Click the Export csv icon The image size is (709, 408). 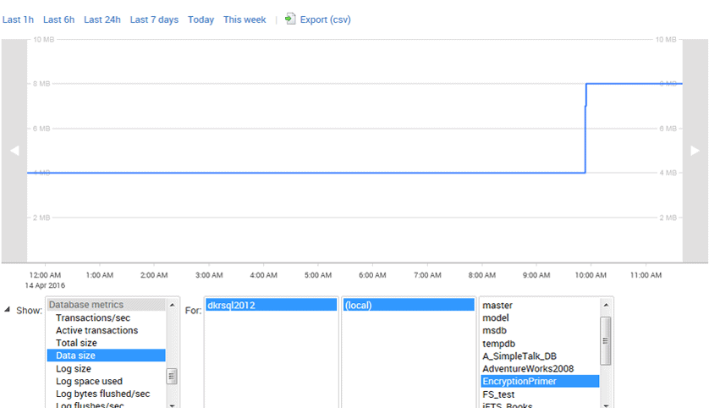pos(290,19)
